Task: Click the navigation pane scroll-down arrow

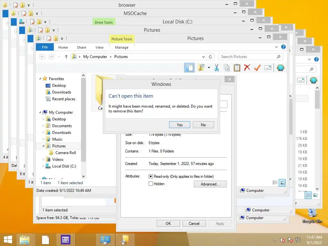Action: point(84,176)
